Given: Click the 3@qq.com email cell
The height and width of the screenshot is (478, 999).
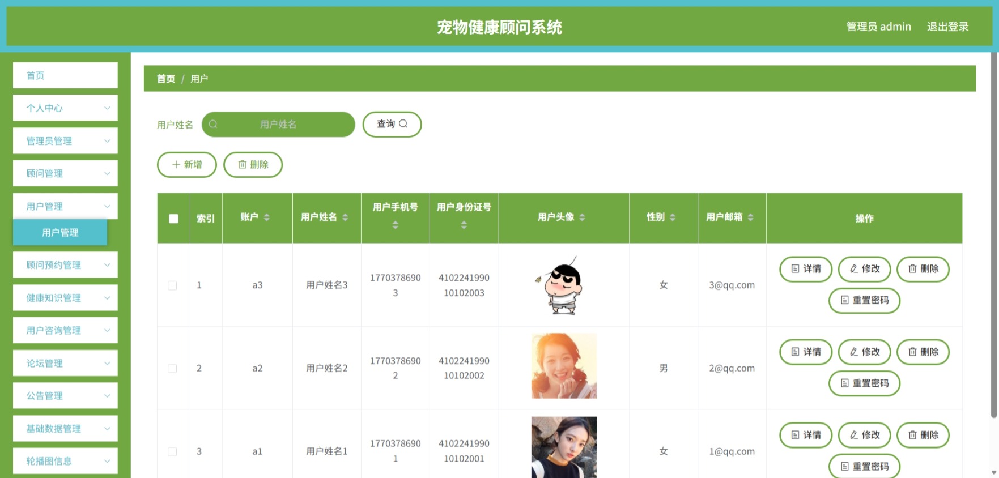Looking at the screenshot, I should 732,285.
